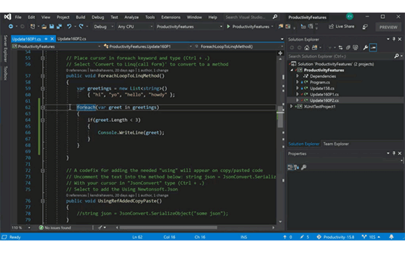Screen dimensions: 405x253
Task: Click the Property Pages wrench icon in Properties
Action: (x=304, y=167)
